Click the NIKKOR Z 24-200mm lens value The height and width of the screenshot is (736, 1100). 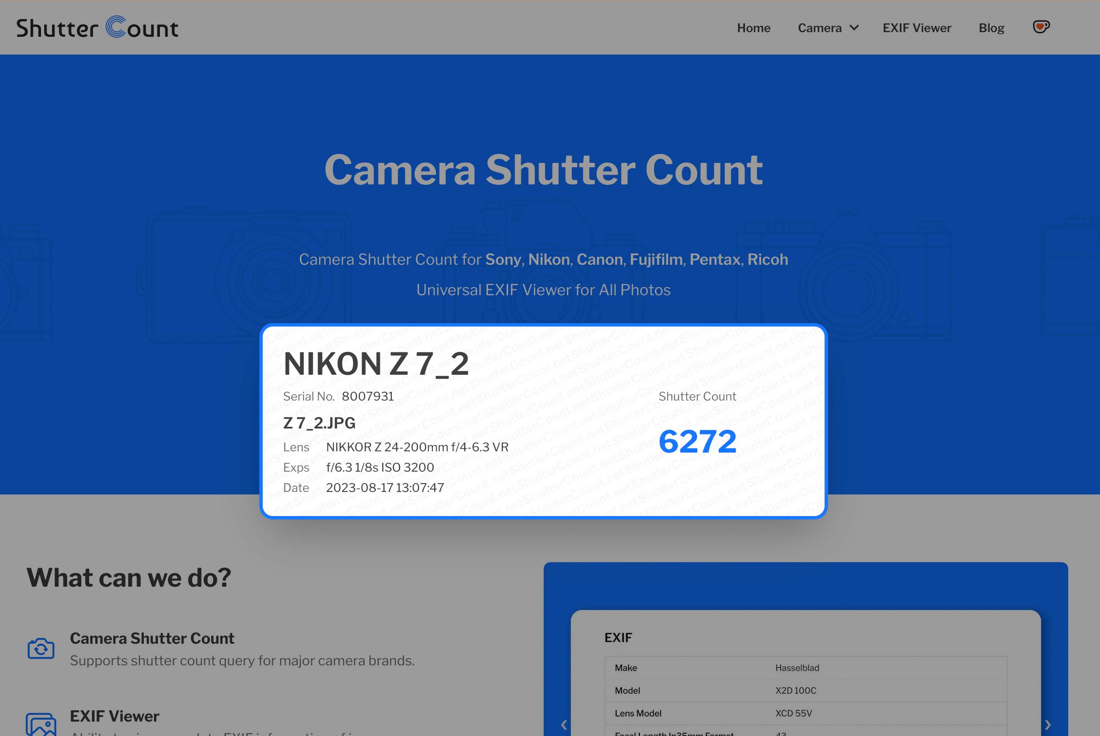pyautogui.click(x=417, y=447)
